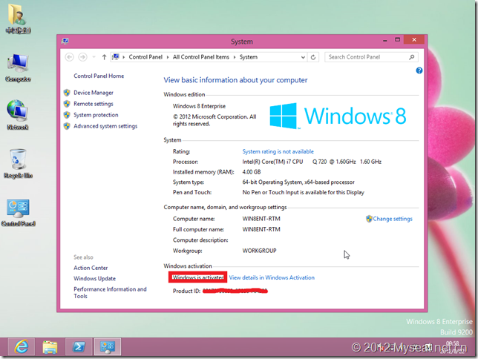The image size is (478, 359).
Task: Click the Forward navigation arrow
Action: tap(82, 57)
